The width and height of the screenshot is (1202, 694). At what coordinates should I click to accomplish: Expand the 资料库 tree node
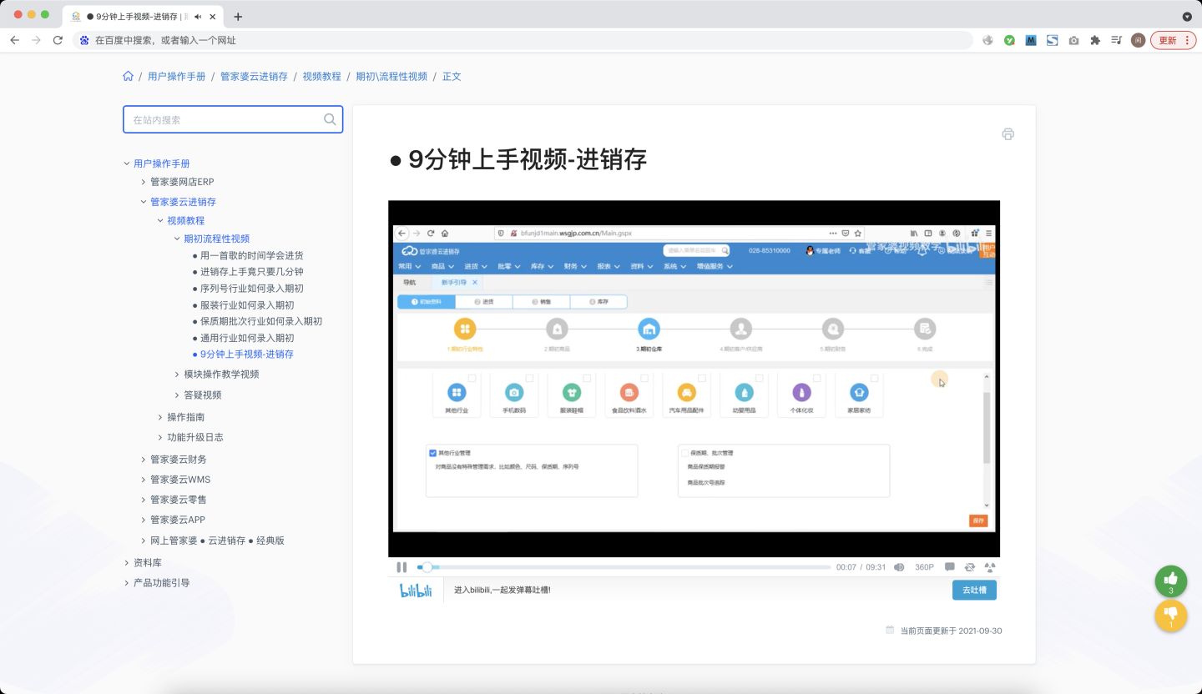tap(127, 563)
